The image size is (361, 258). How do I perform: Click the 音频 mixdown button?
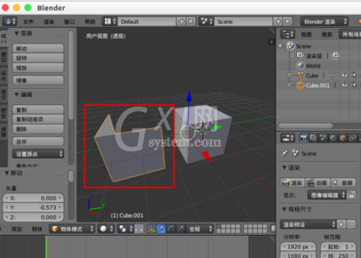(x=343, y=183)
